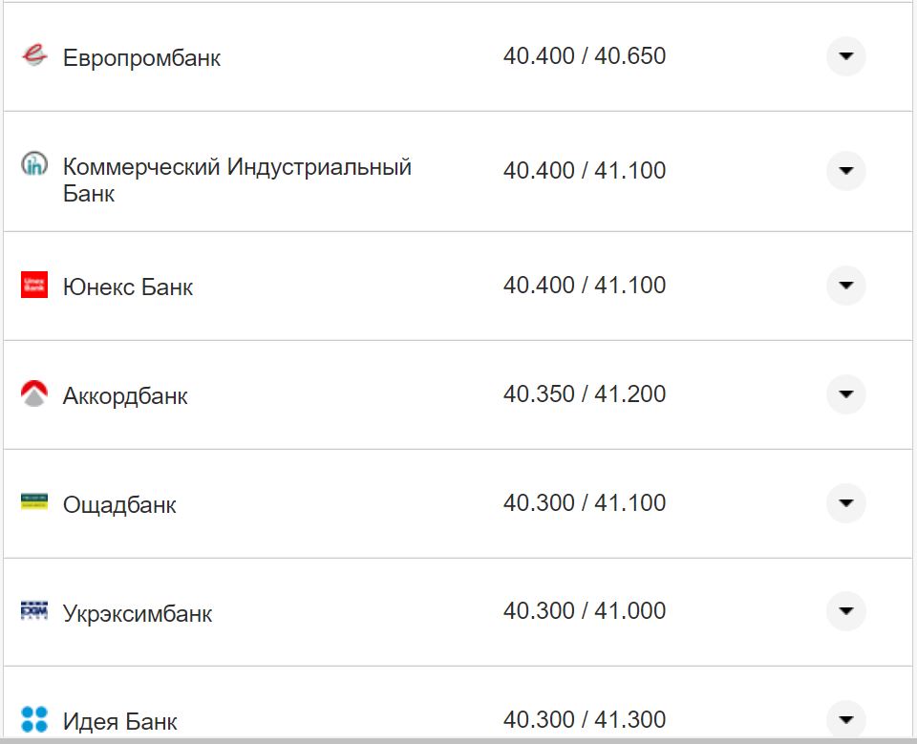Open the Европромбанк bank page link
Viewport: 917px width, 744px height.
[x=141, y=57]
